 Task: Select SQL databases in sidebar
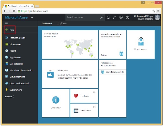pyautogui.click(x=16, y=64)
